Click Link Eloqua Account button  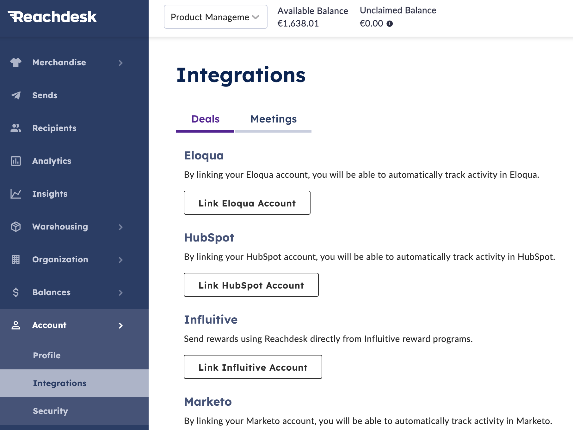coord(247,203)
